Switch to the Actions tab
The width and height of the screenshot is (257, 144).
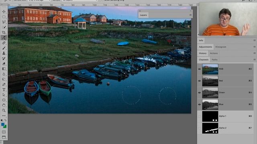tap(214, 53)
